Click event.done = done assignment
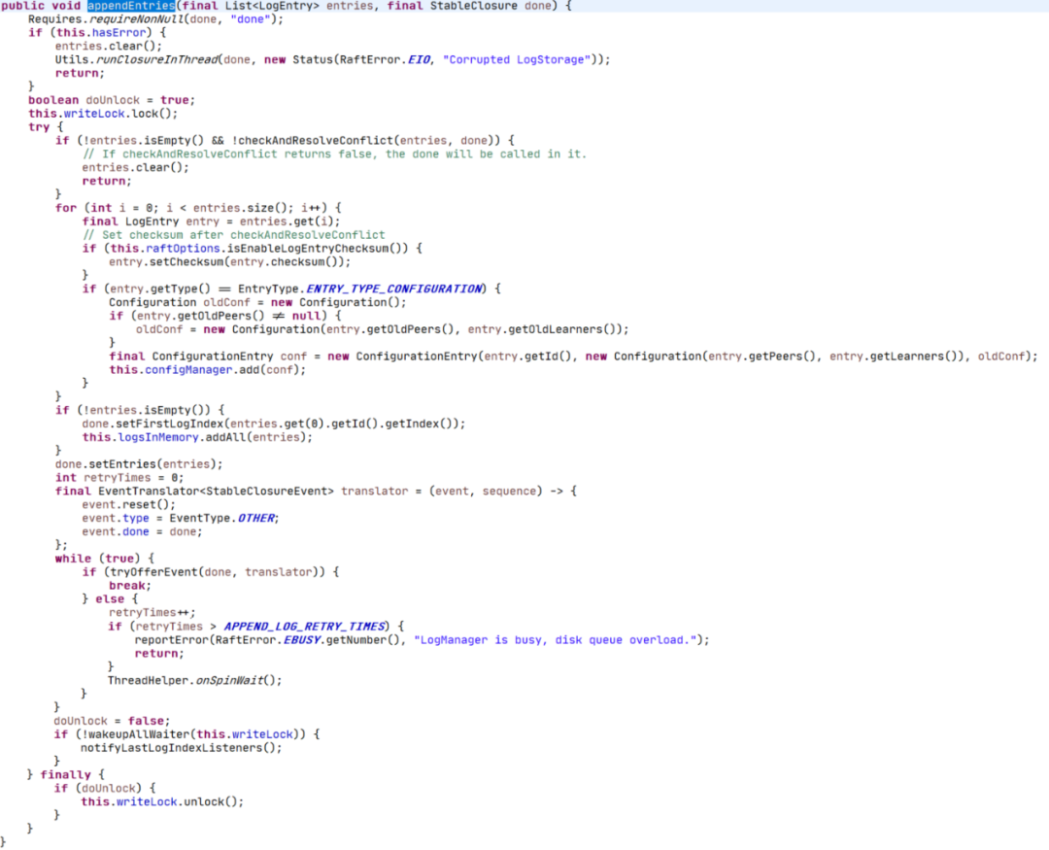This screenshot has width=1049, height=850. point(142,531)
